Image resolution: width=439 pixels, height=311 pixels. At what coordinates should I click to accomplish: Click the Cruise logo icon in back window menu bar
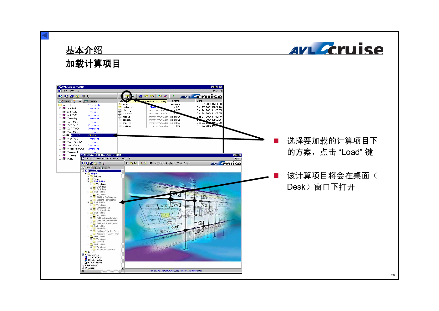pyautogui.click(x=60, y=91)
